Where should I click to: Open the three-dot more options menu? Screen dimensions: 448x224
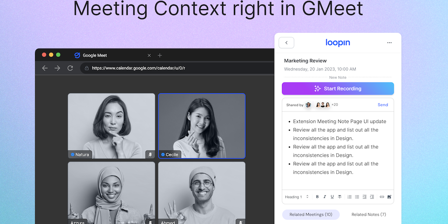pyautogui.click(x=389, y=43)
